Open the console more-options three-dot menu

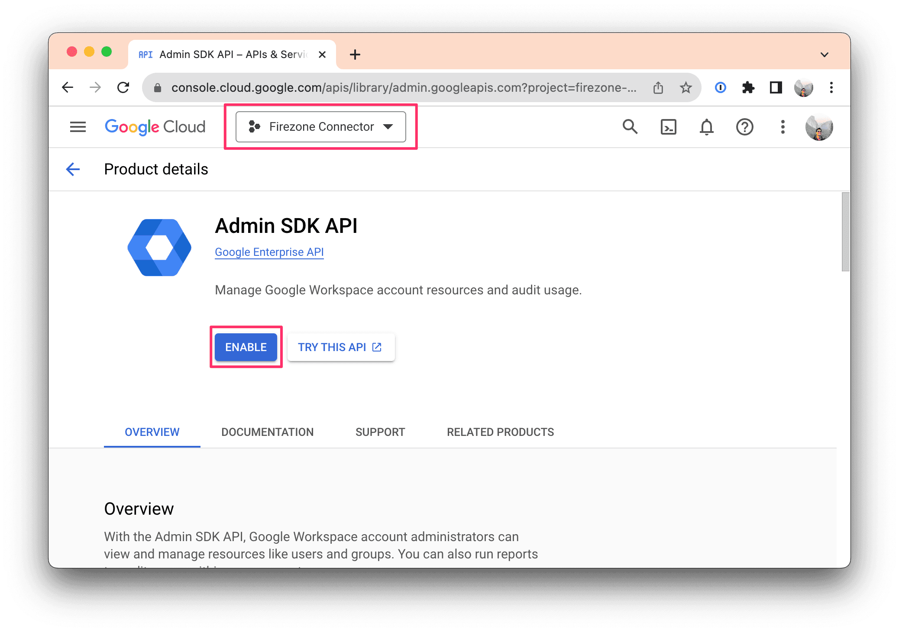pyautogui.click(x=783, y=127)
